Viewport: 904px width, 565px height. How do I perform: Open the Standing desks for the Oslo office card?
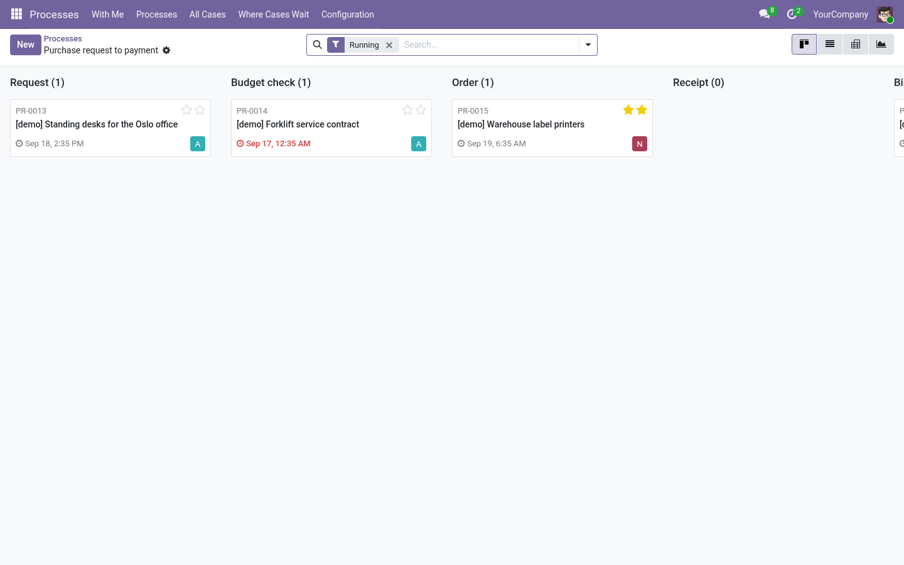pos(110,128)
